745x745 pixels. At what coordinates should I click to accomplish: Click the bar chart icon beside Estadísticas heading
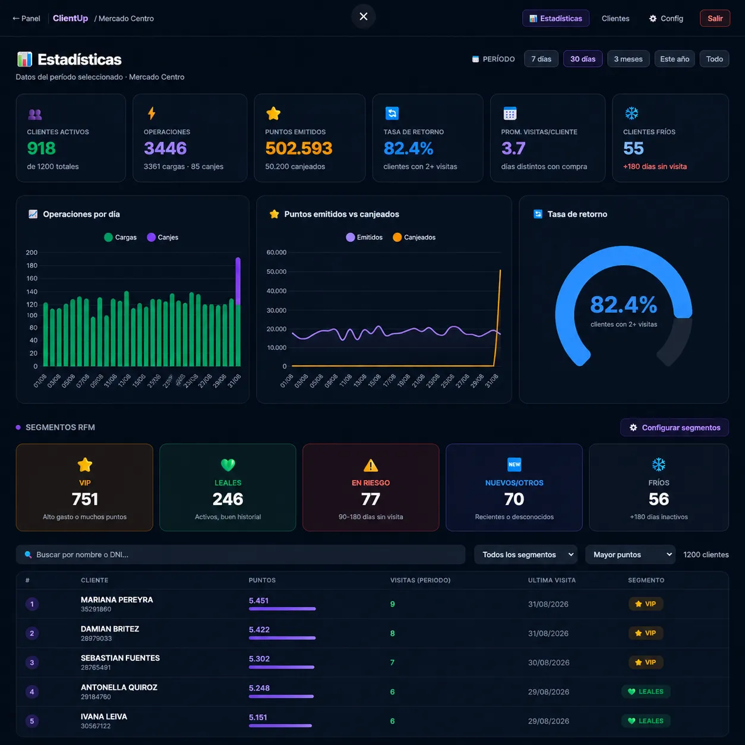(24, 59)
